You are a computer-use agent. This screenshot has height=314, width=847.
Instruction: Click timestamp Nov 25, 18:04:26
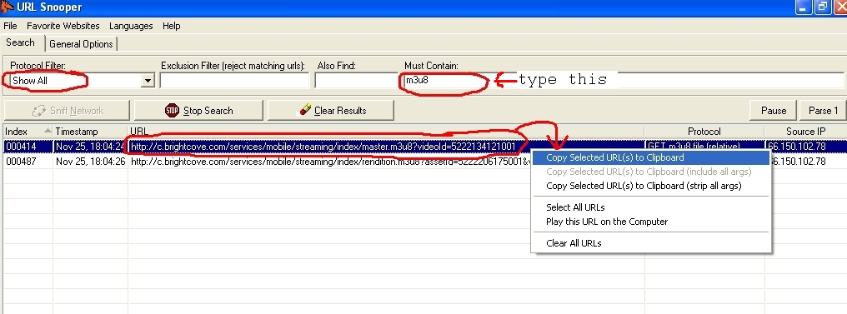coord(90,162)
